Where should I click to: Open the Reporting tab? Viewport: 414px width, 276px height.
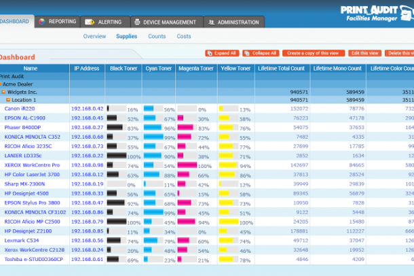(x=57, y=22)
